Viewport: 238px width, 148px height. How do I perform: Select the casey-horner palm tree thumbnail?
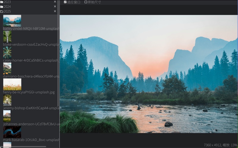(7, 53)
